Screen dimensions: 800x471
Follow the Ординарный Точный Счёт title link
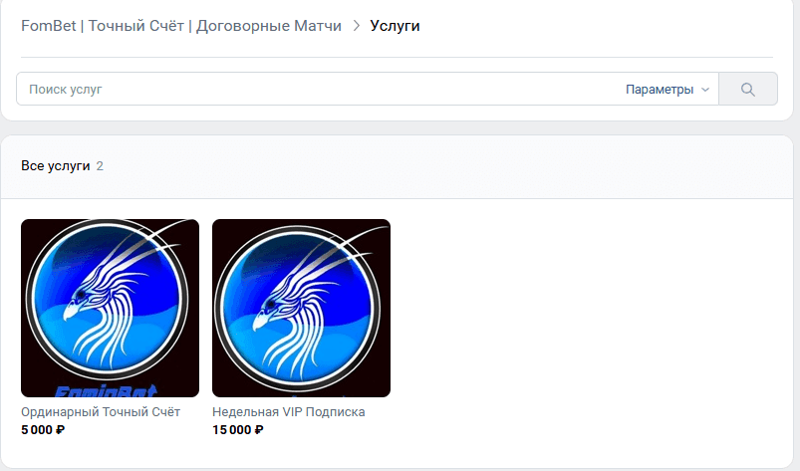pos(101,412)
